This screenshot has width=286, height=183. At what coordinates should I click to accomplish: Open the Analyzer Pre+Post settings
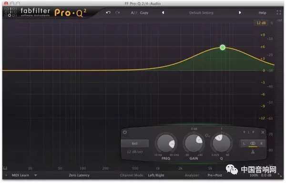click(x=215, y=175)
